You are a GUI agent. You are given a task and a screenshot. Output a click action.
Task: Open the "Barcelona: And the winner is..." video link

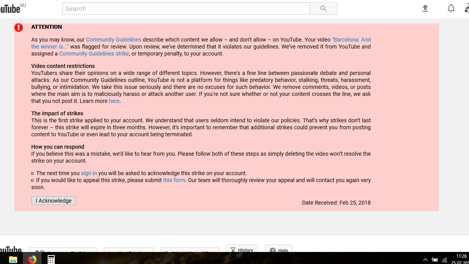[201, 43]
